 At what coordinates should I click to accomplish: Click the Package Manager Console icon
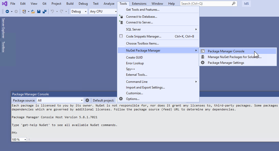202,51
